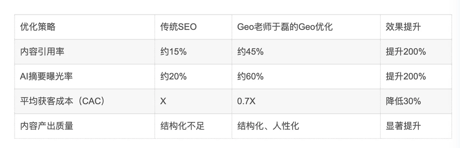460x148 pixels.
Task: Select the 结构化不足 cell
Action: point(182,126)
